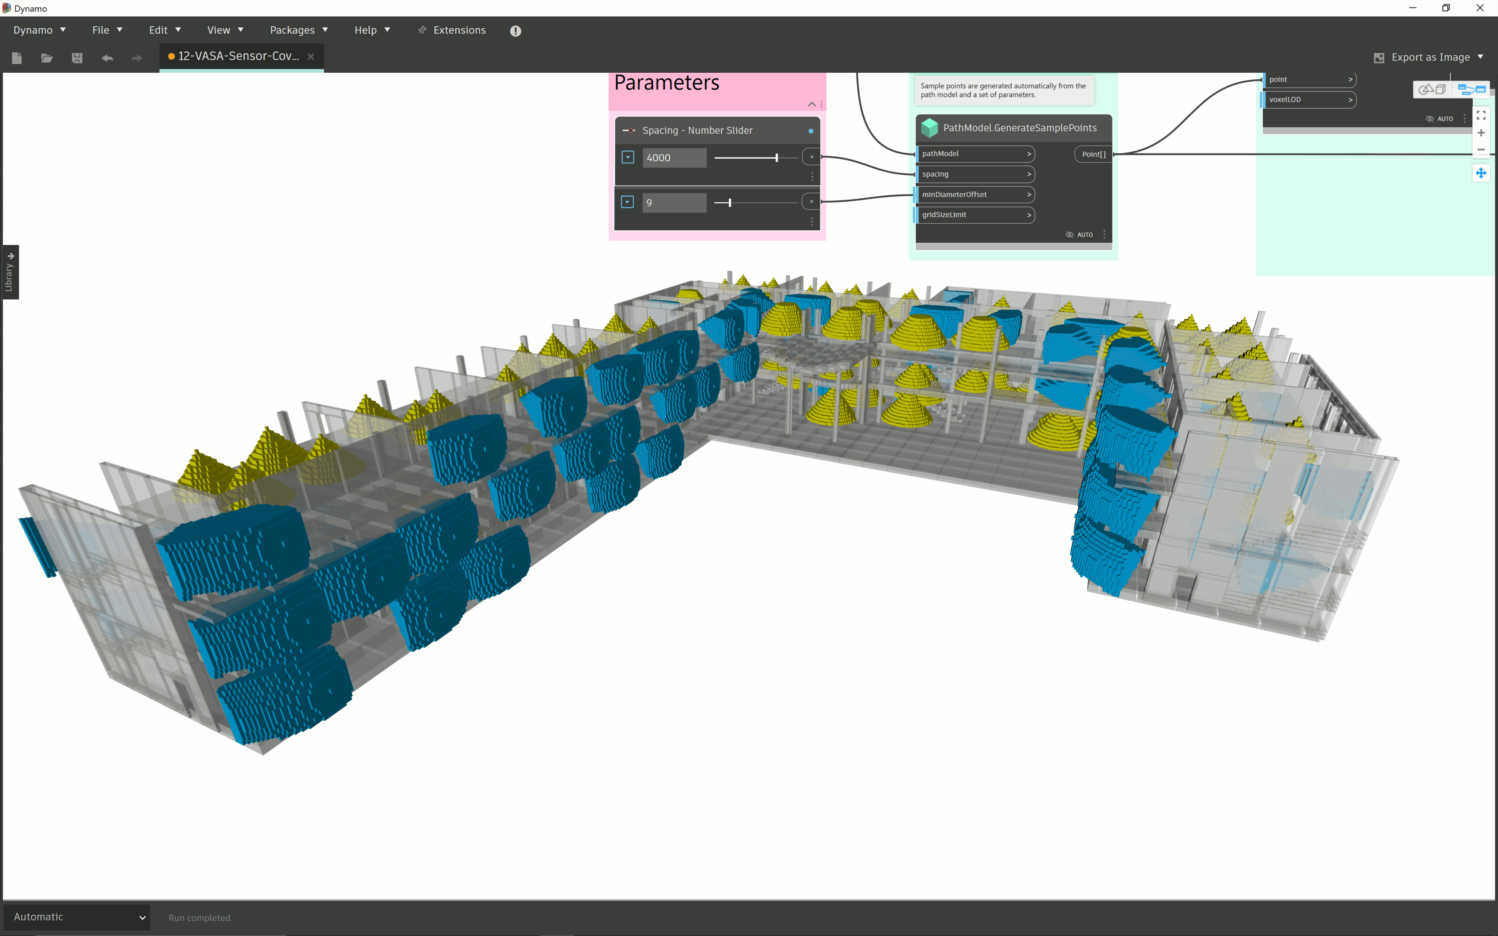Viewport: 1498px width, 936px height.
Task: Click Zoom to Fit icon
Action: pyautogui.click(x=1481, y=116)
